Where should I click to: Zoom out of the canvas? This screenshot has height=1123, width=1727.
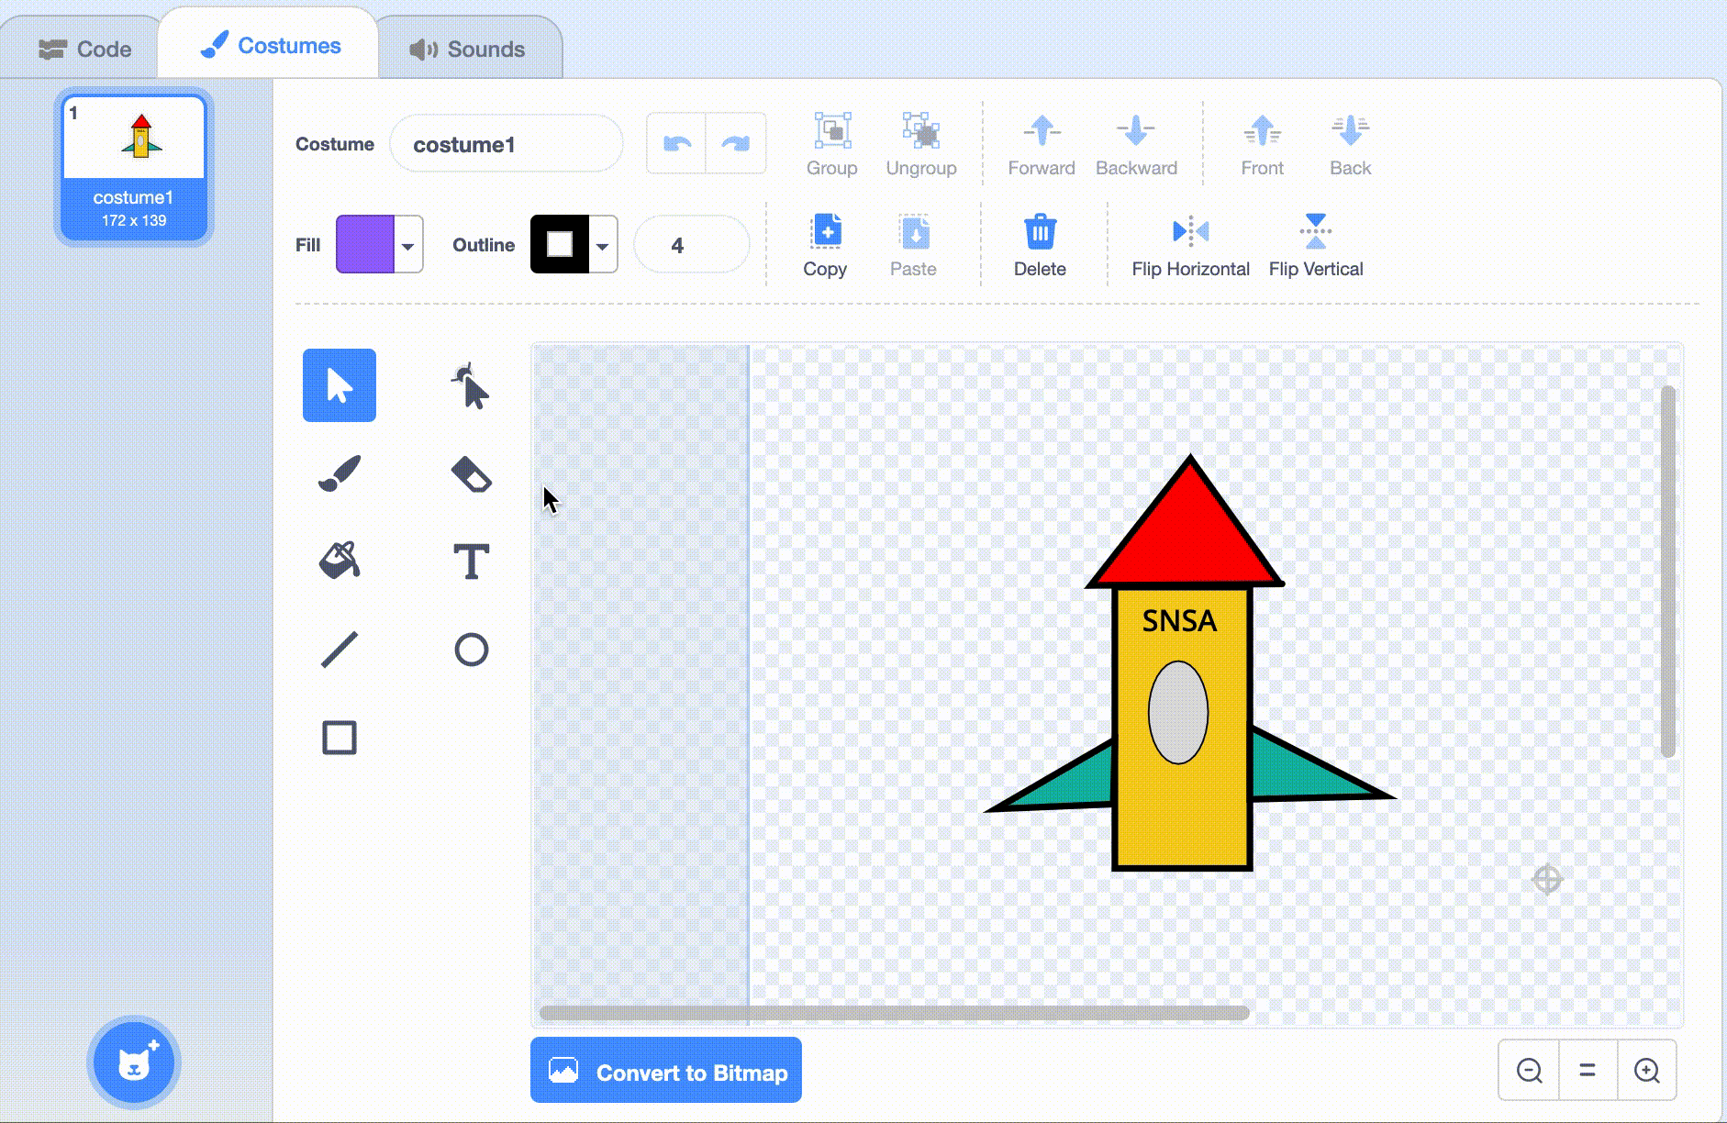tap(1529, 1070)
